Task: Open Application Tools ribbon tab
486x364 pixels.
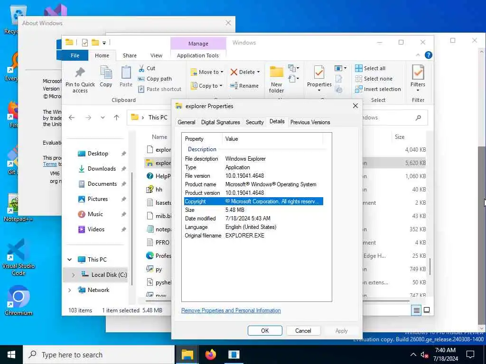Action: coord(198,55)
